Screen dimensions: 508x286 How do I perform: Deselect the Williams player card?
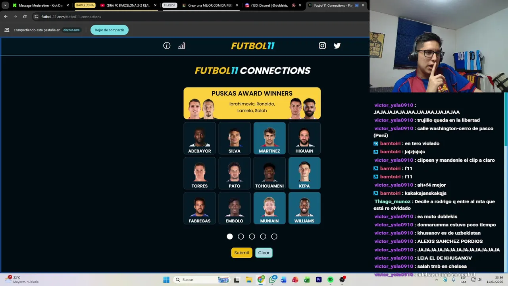tap(304, 208)
